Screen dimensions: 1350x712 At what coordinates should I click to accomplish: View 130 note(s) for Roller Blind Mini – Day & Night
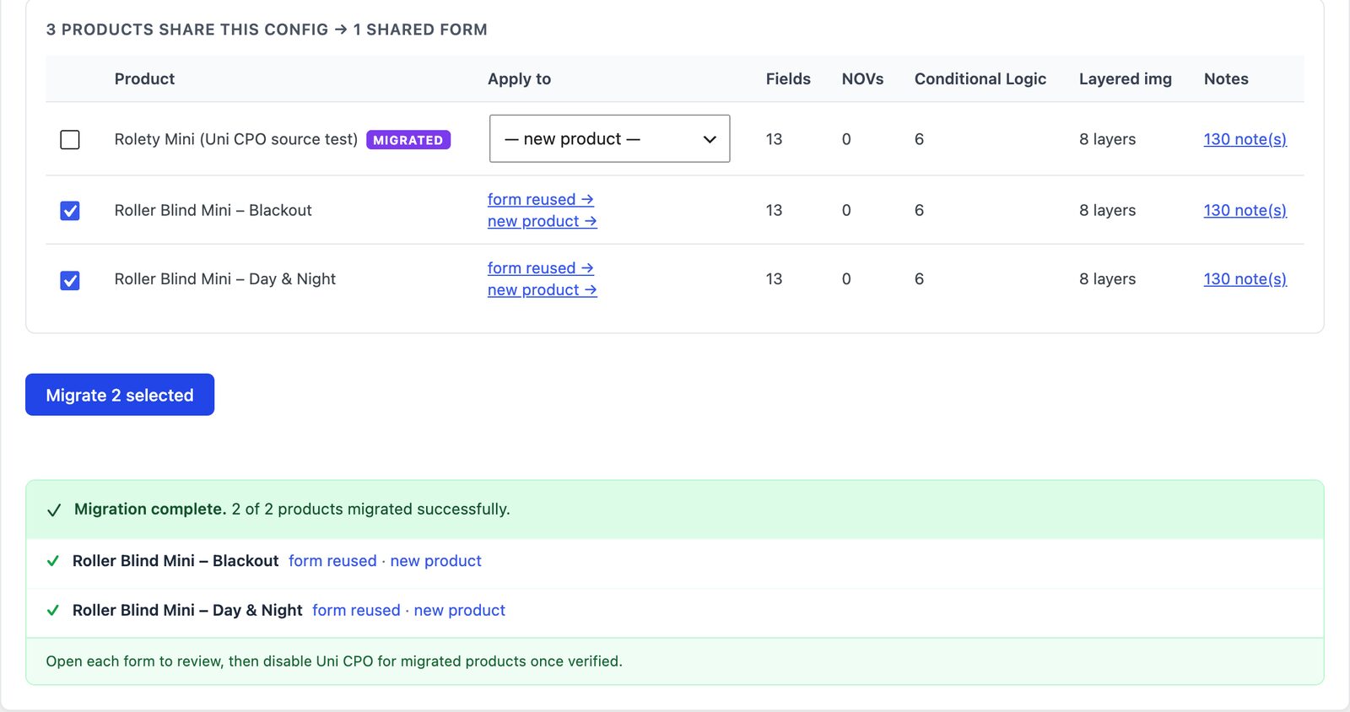point(1245,278)
